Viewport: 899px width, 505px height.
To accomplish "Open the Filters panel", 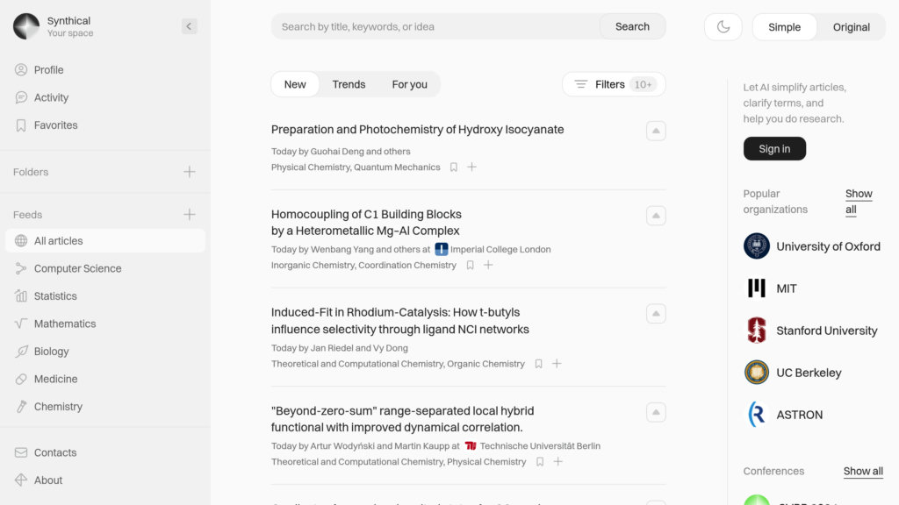I will click(x=614, y=84).
